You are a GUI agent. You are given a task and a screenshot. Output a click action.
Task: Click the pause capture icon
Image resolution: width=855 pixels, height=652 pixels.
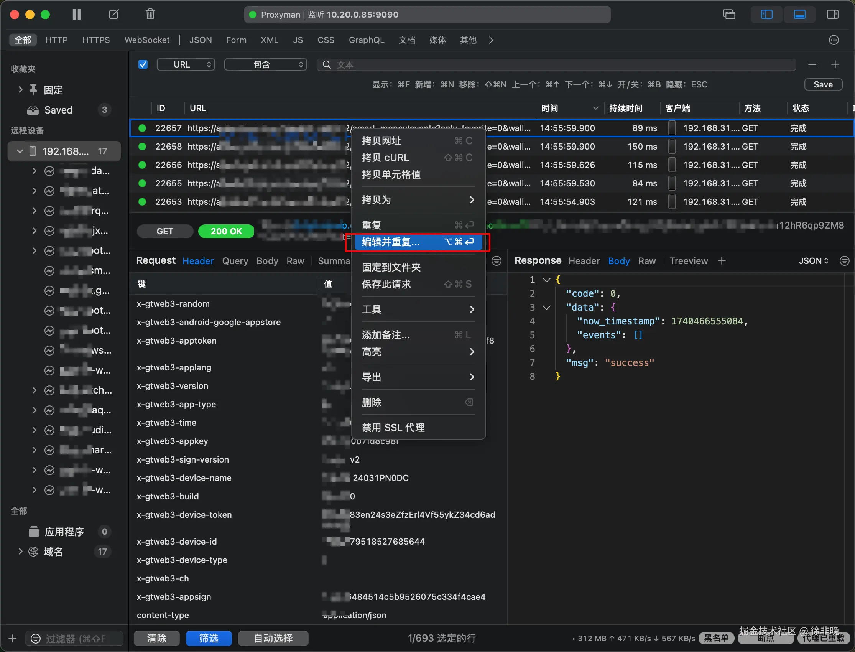[x=76, y=15]
